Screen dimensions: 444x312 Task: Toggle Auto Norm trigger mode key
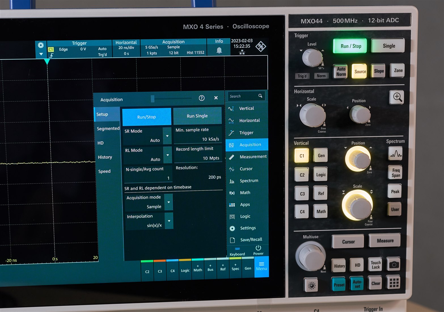pyautogui.click(x=341, y=72)
